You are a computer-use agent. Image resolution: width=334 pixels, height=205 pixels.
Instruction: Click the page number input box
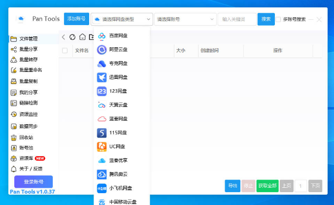301,186
